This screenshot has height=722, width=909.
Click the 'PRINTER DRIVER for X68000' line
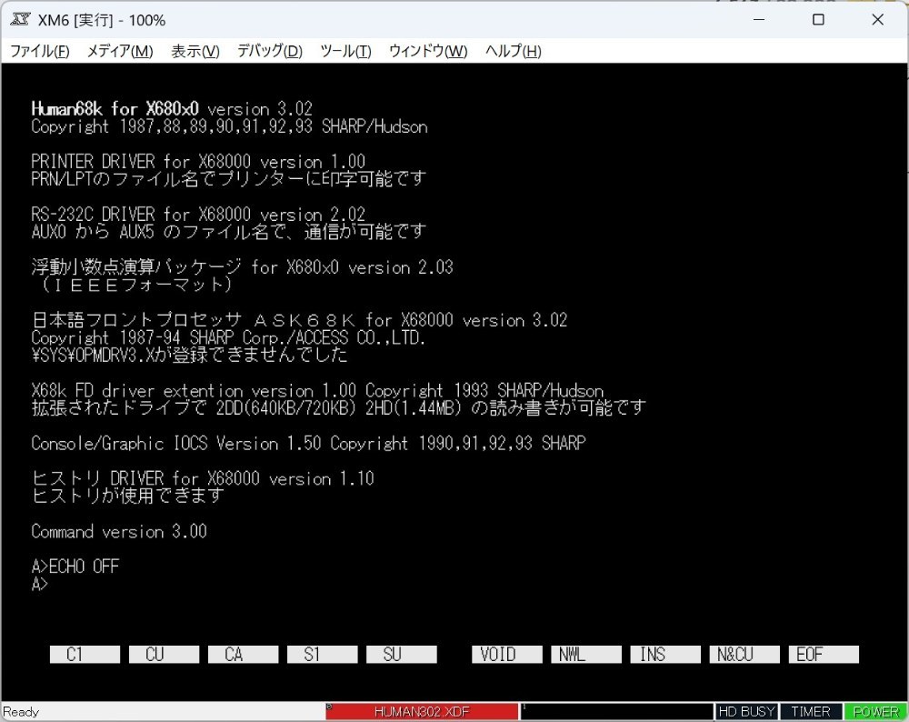click(x=198, y=161)
